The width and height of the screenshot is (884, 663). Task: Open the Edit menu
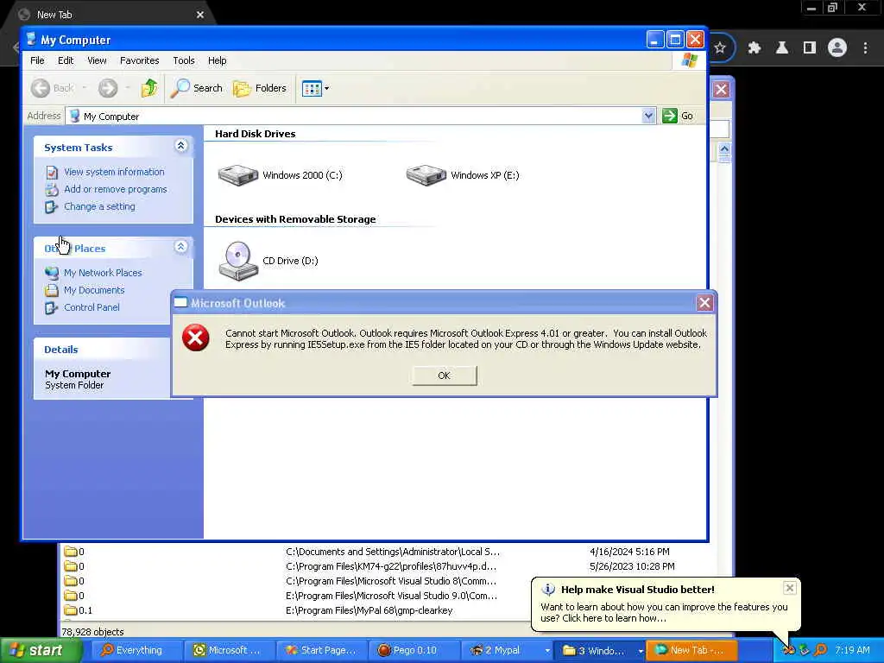pyautogui.click(x=66, y=60)
